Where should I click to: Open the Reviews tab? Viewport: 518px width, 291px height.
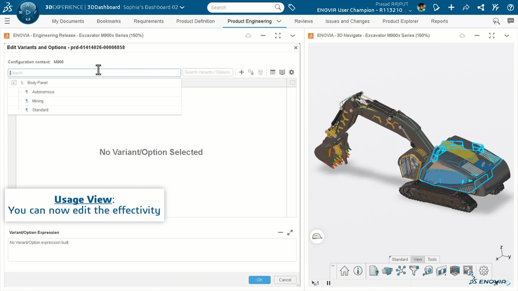[x=304, y=21]
